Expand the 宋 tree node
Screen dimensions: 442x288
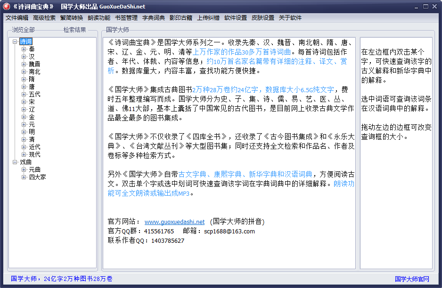(24, 102)
